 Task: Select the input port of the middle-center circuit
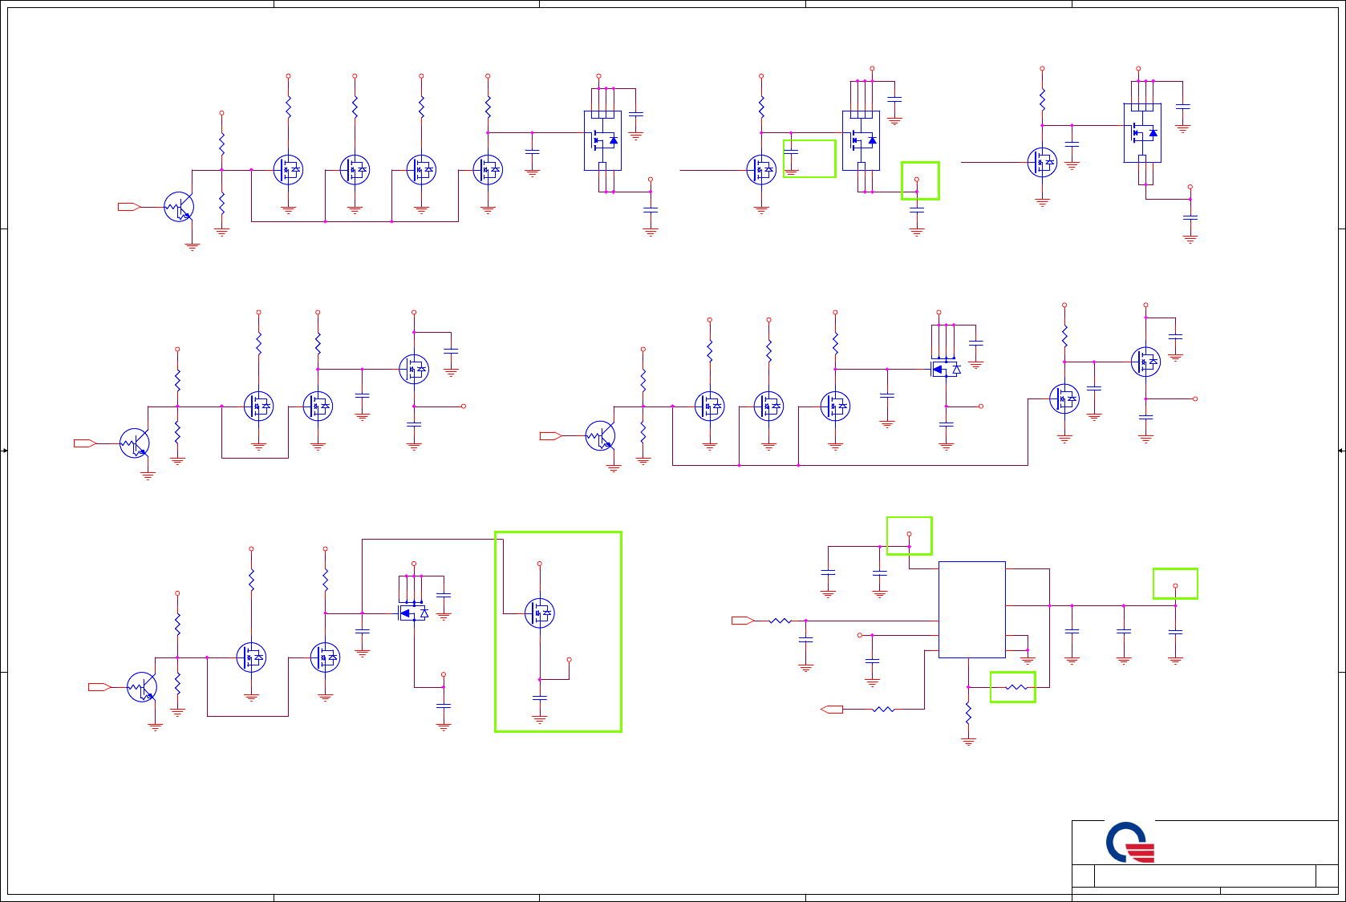coord(551,435)
